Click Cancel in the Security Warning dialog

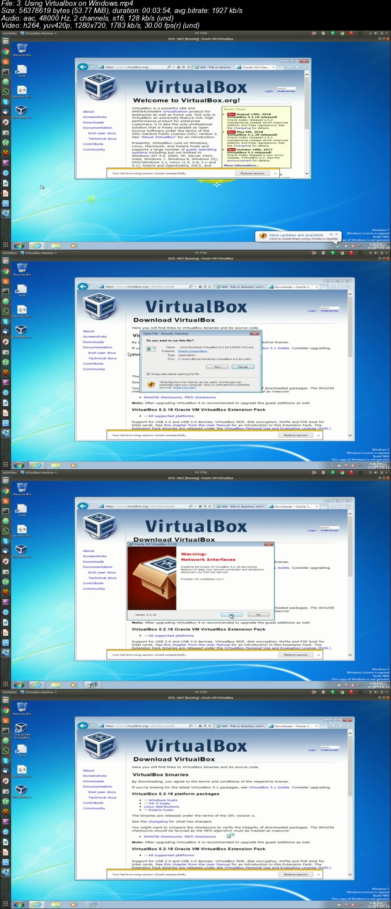click(243, 367)
